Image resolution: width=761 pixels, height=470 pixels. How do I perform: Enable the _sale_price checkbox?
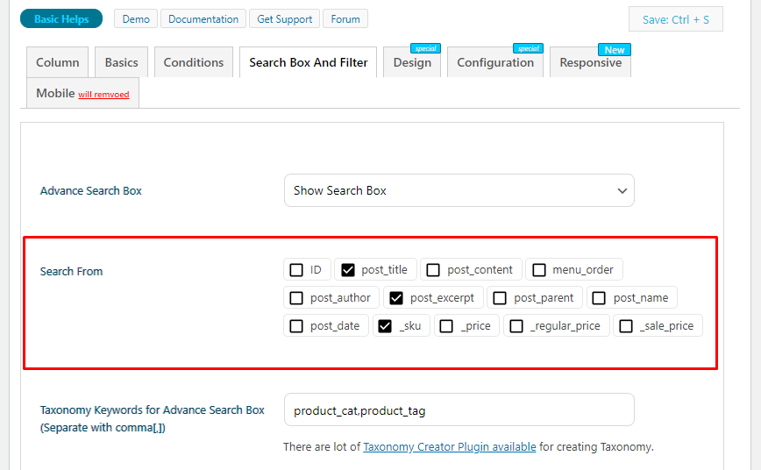(x=626, y=326)
